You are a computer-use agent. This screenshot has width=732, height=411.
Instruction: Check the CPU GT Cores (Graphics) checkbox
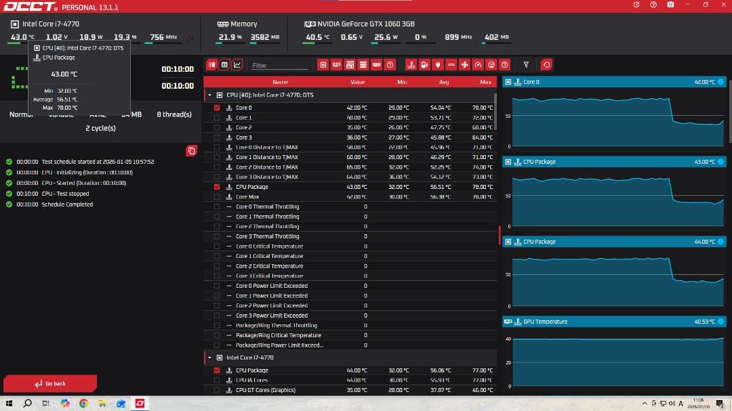pos(217,390)
